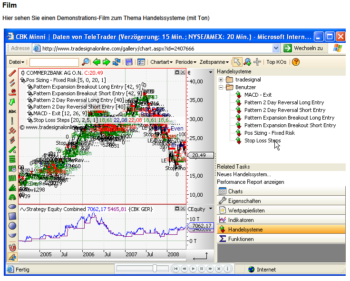Open the Periode dropdown
Image resolution: width=350 pixels, height=281 pixels.
coord(186,62)
